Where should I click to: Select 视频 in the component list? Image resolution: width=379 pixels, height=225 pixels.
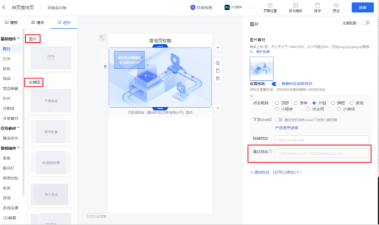coord(6,78)
